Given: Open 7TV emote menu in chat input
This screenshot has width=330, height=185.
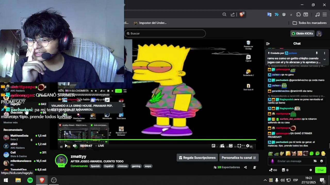Looking at the screenshot, I should coord(315,161).
